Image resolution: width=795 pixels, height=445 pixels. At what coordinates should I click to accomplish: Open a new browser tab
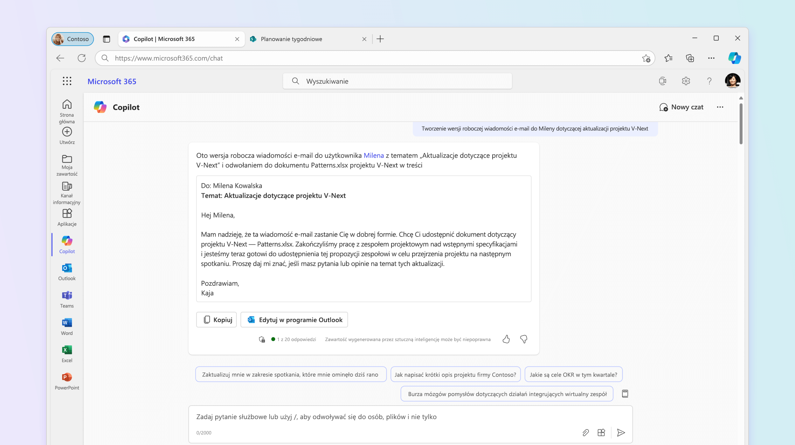click(380, 39)
